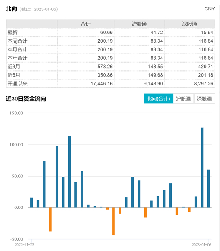Click the 沪股通 table column header
The width and height of the screenshot is (220, 251).
pyautogui.click(x=139, y=24)
